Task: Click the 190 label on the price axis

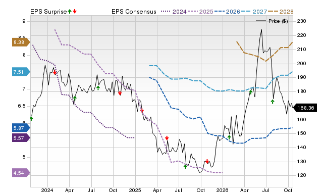Action: [x=301, y=77]
